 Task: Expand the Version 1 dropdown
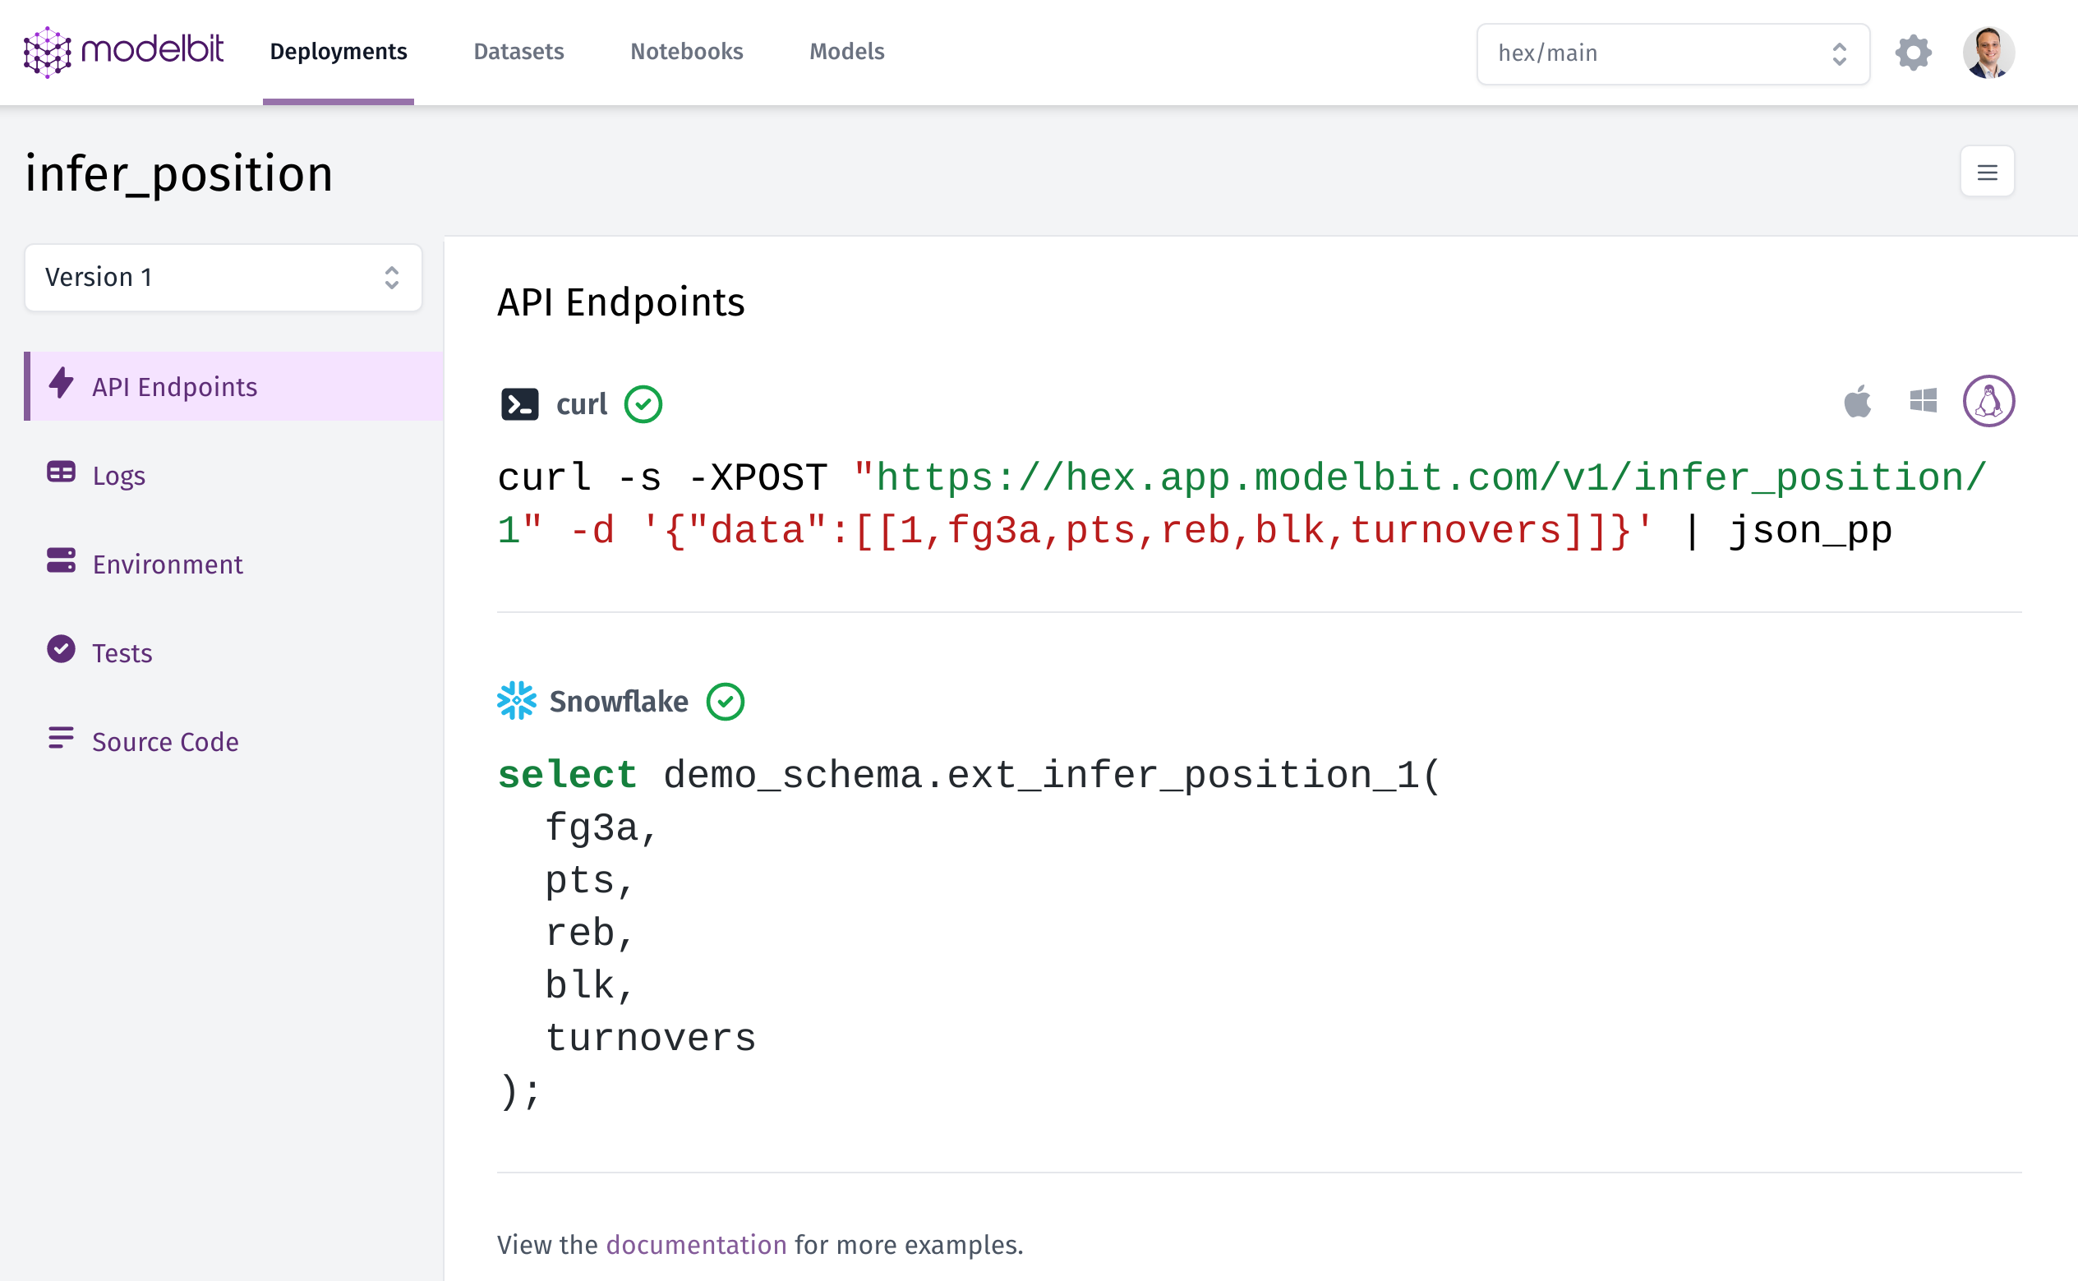point(223,278)
